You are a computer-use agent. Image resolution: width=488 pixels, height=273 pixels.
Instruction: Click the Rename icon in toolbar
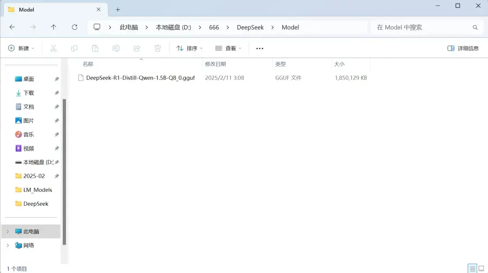click(116, 48)
